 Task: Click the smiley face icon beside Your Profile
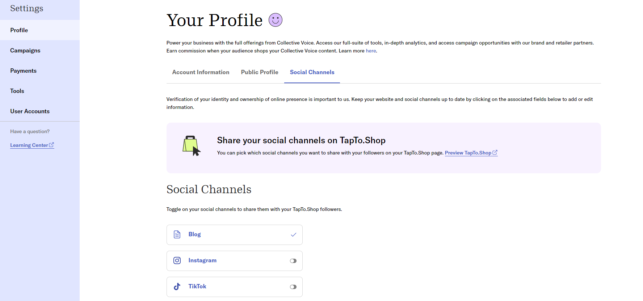(x=276, y=20)
